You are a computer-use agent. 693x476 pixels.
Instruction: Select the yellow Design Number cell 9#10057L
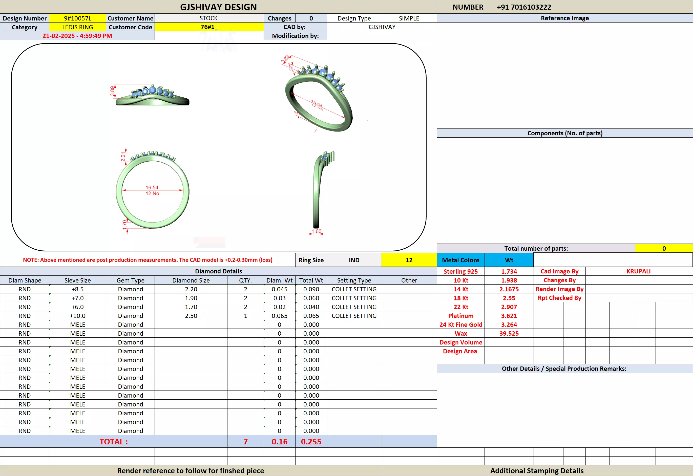[x=78, y=18]
